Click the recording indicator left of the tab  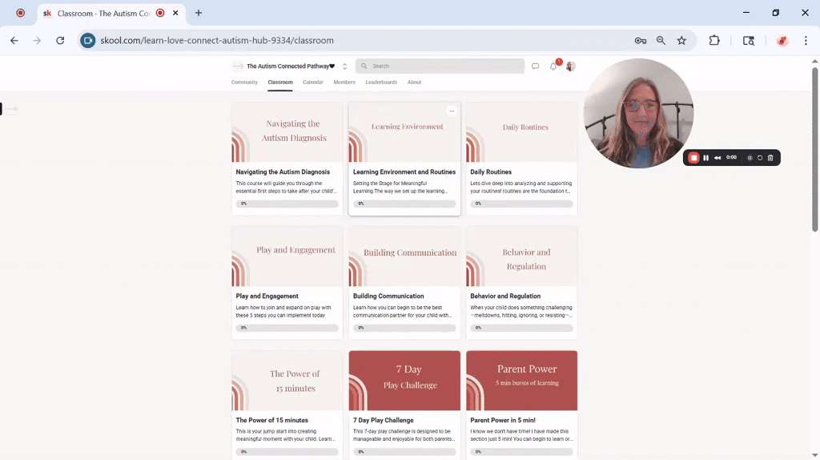20,13
